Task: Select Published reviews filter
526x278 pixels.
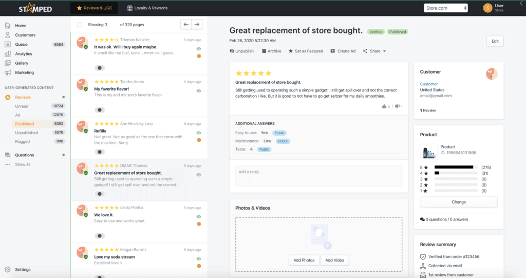Action: click(40, 124)
